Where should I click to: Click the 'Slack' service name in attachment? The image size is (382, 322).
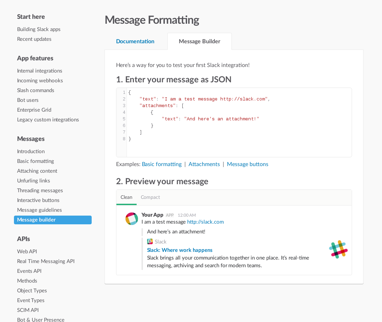point(161,242)
